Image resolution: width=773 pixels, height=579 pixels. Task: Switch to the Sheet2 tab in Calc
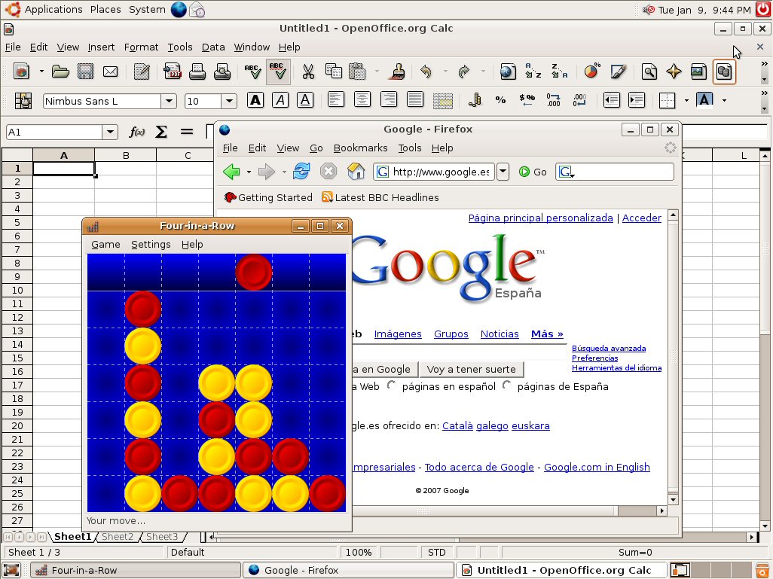coord(118,537)
